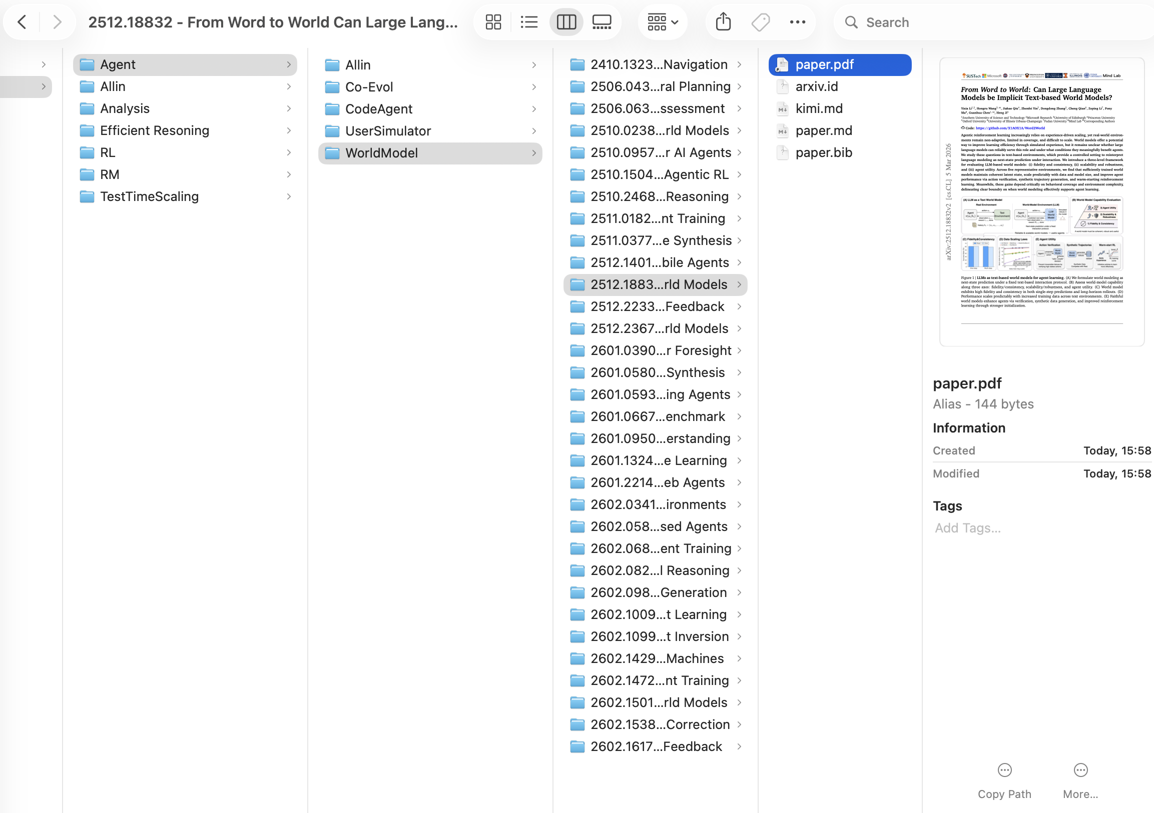Select the 2602.1617...Feedback folder
The height and width of the screenshot is (813, 1154).
(x=656, y=746)
